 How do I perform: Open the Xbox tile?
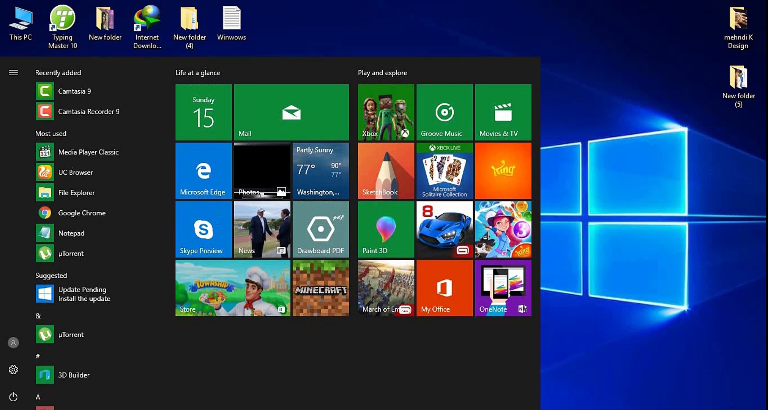point(385,112)
